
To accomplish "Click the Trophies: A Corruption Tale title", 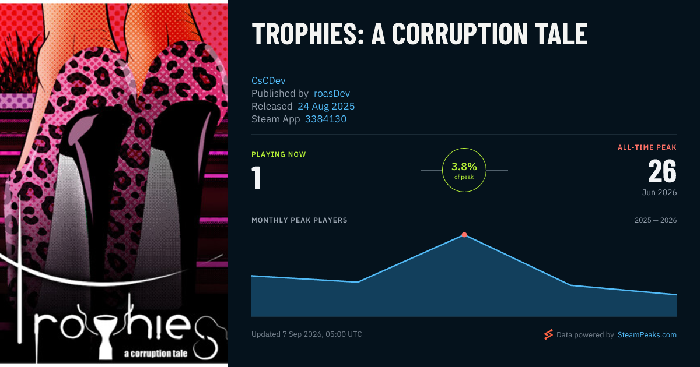I will click(419, 34).
